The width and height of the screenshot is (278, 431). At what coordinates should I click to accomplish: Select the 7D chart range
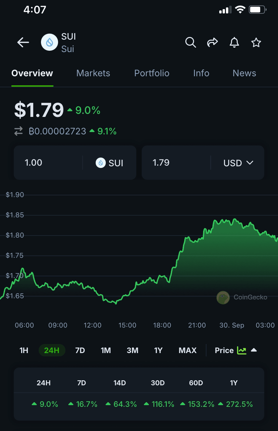(x=80, y=350)
